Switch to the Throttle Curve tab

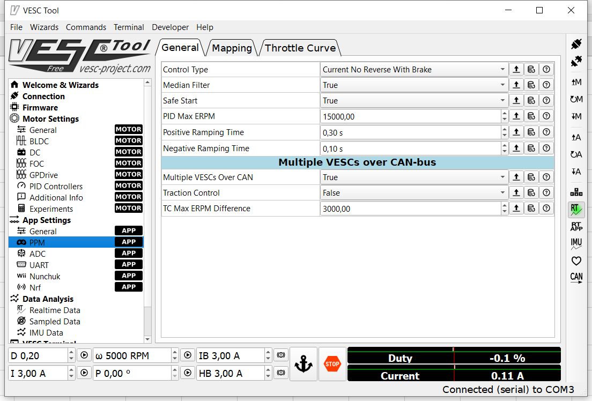300,48
